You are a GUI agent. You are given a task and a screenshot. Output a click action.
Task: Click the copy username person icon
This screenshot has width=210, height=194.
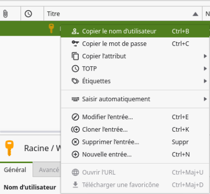tap(75, 31)
